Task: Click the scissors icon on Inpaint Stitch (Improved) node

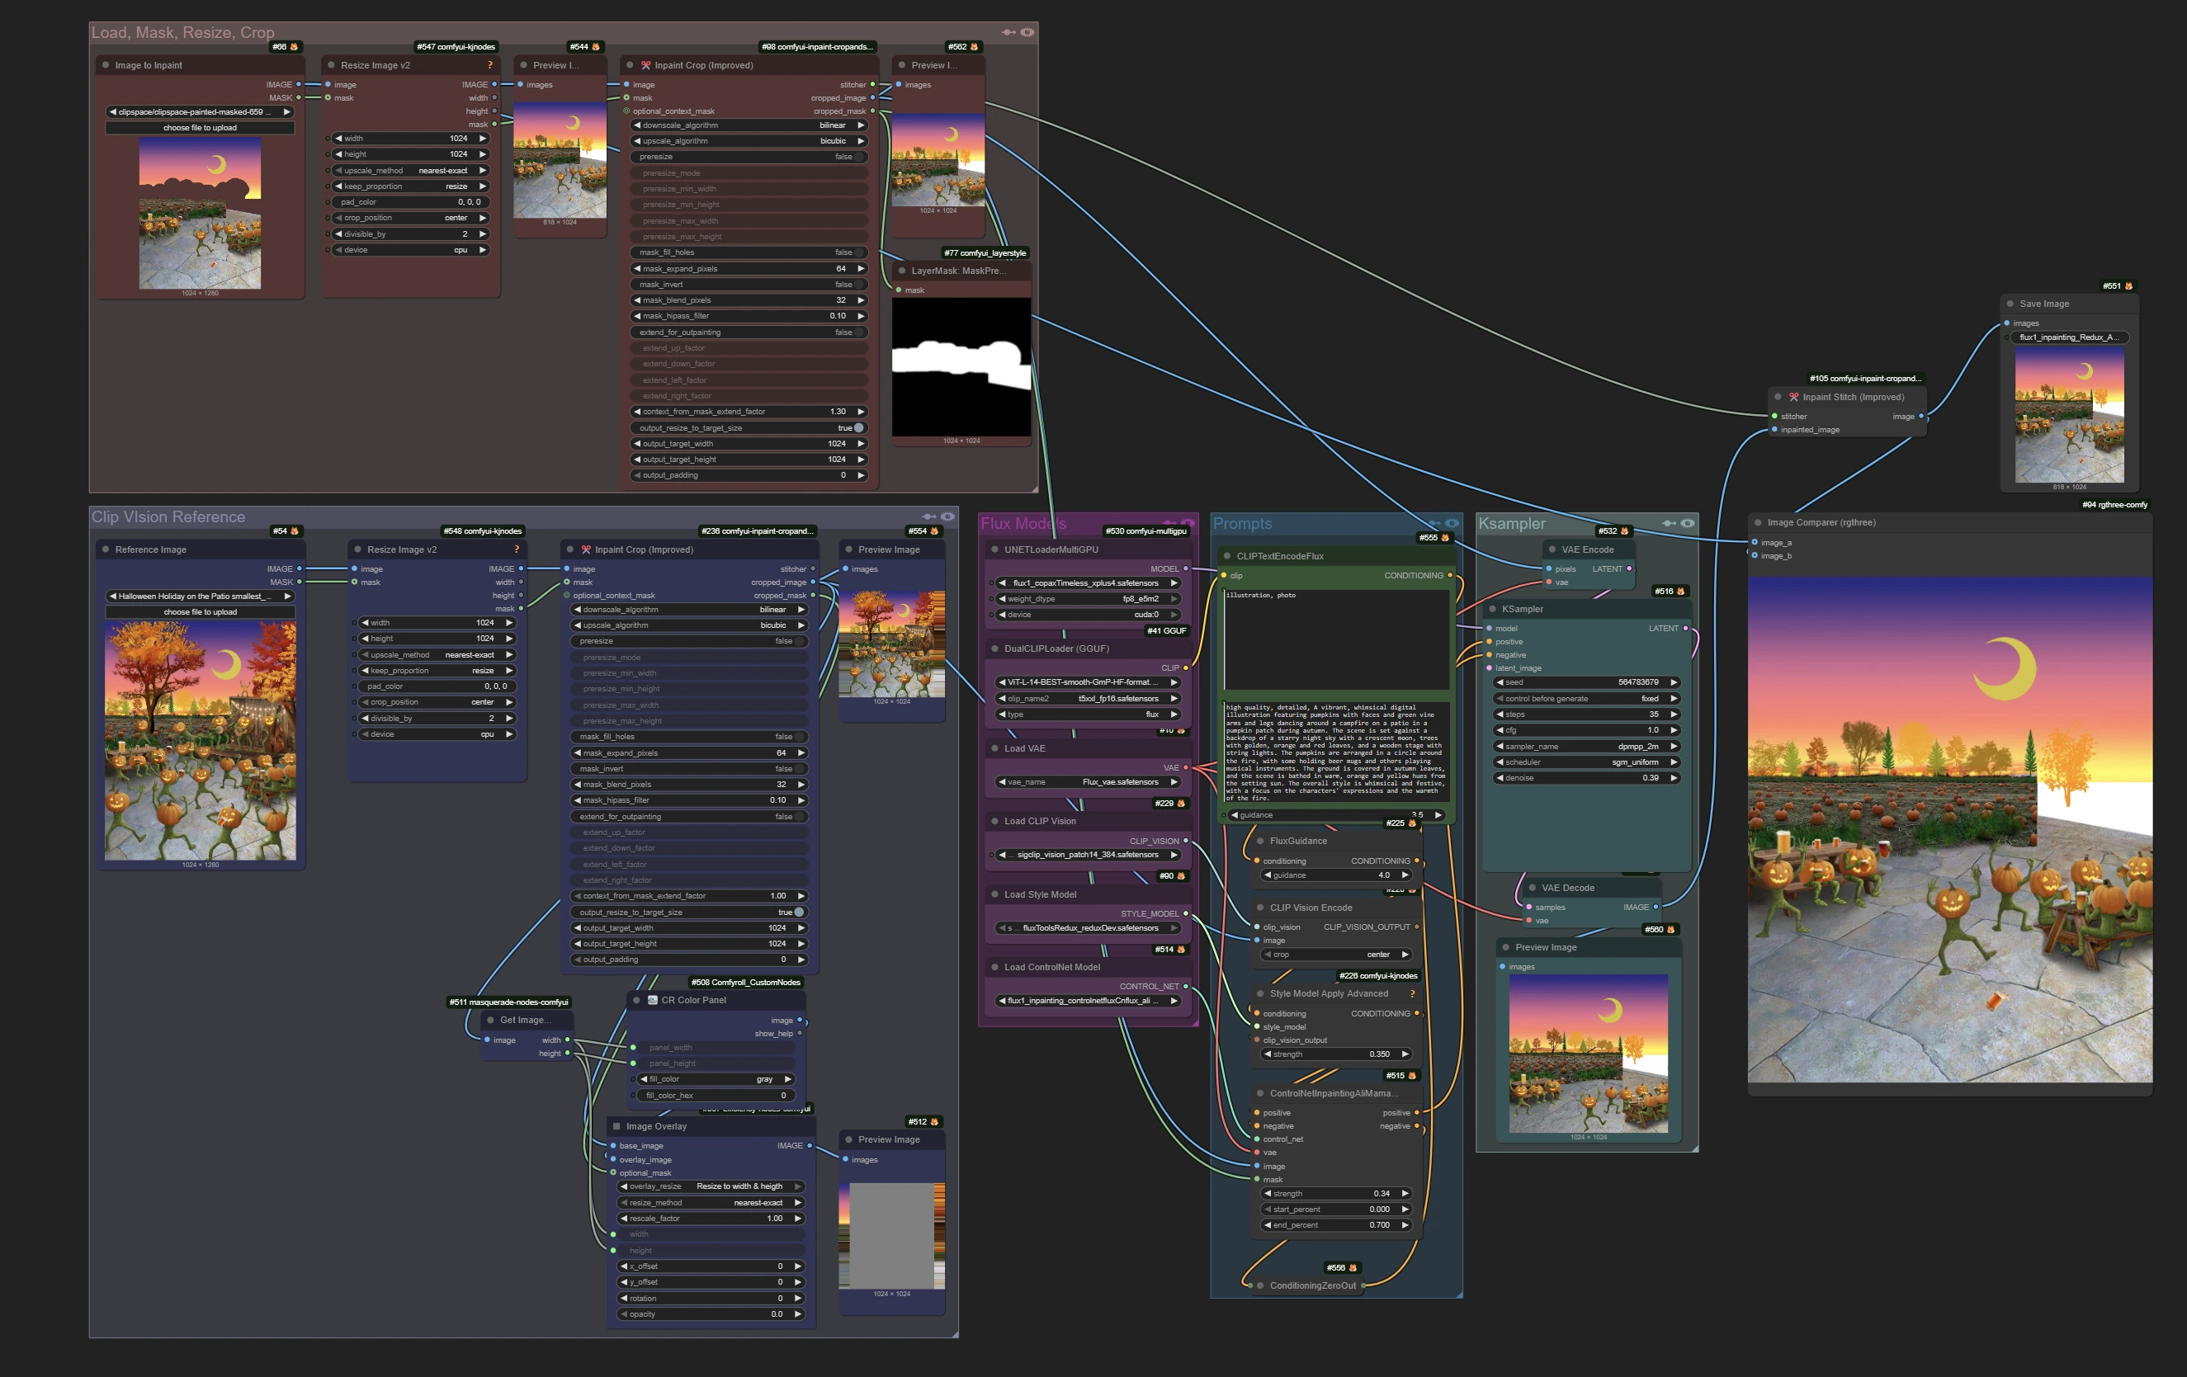Action: coord(1793,397)
